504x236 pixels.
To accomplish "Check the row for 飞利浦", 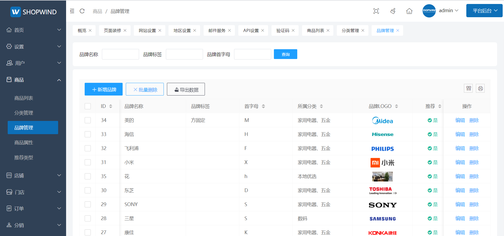I will click(88, 148).
